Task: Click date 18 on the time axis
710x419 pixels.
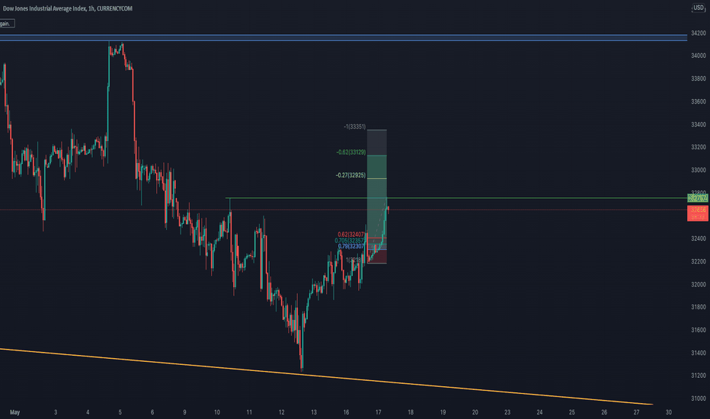Action: click(x=411, y=412)
